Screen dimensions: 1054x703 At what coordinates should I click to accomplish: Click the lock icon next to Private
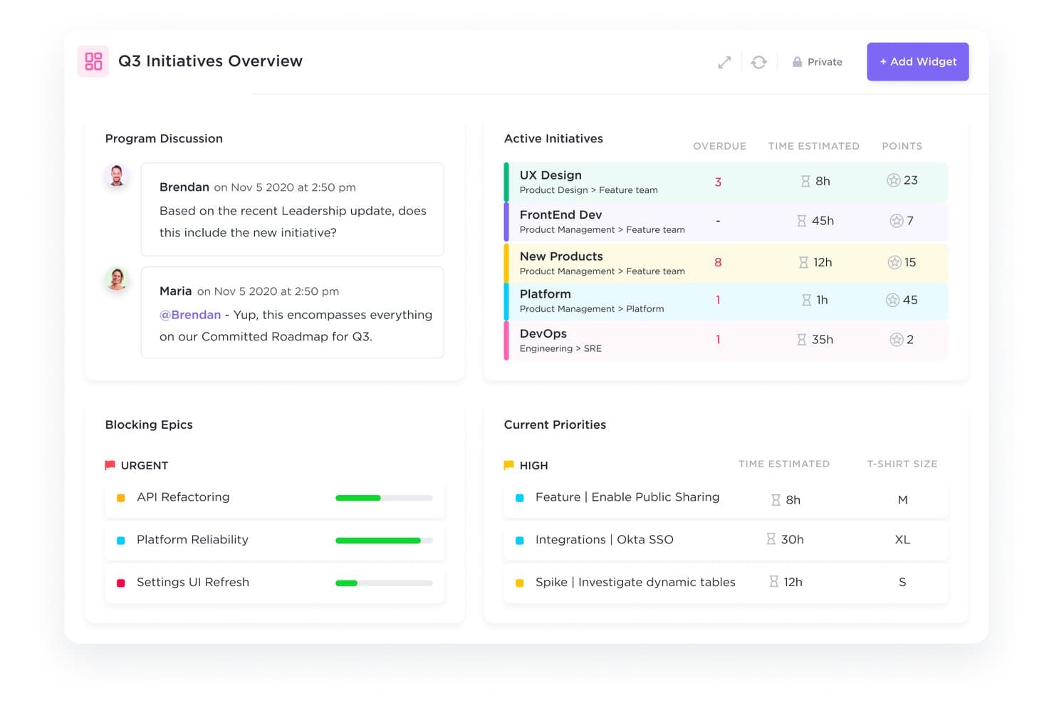click(x=798, y=62)
